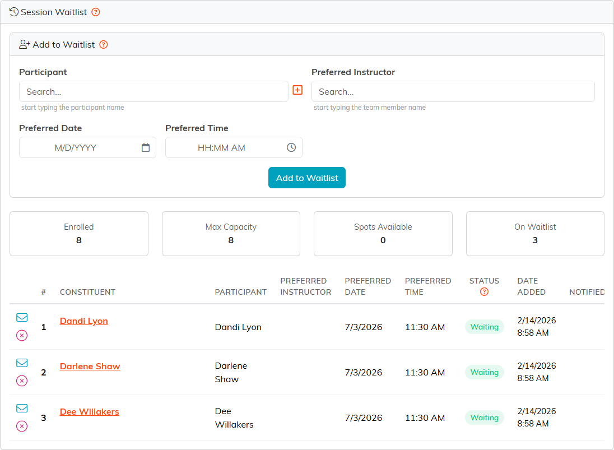
Task: Focus the Preferred Instructor search field
Action: 453,92
